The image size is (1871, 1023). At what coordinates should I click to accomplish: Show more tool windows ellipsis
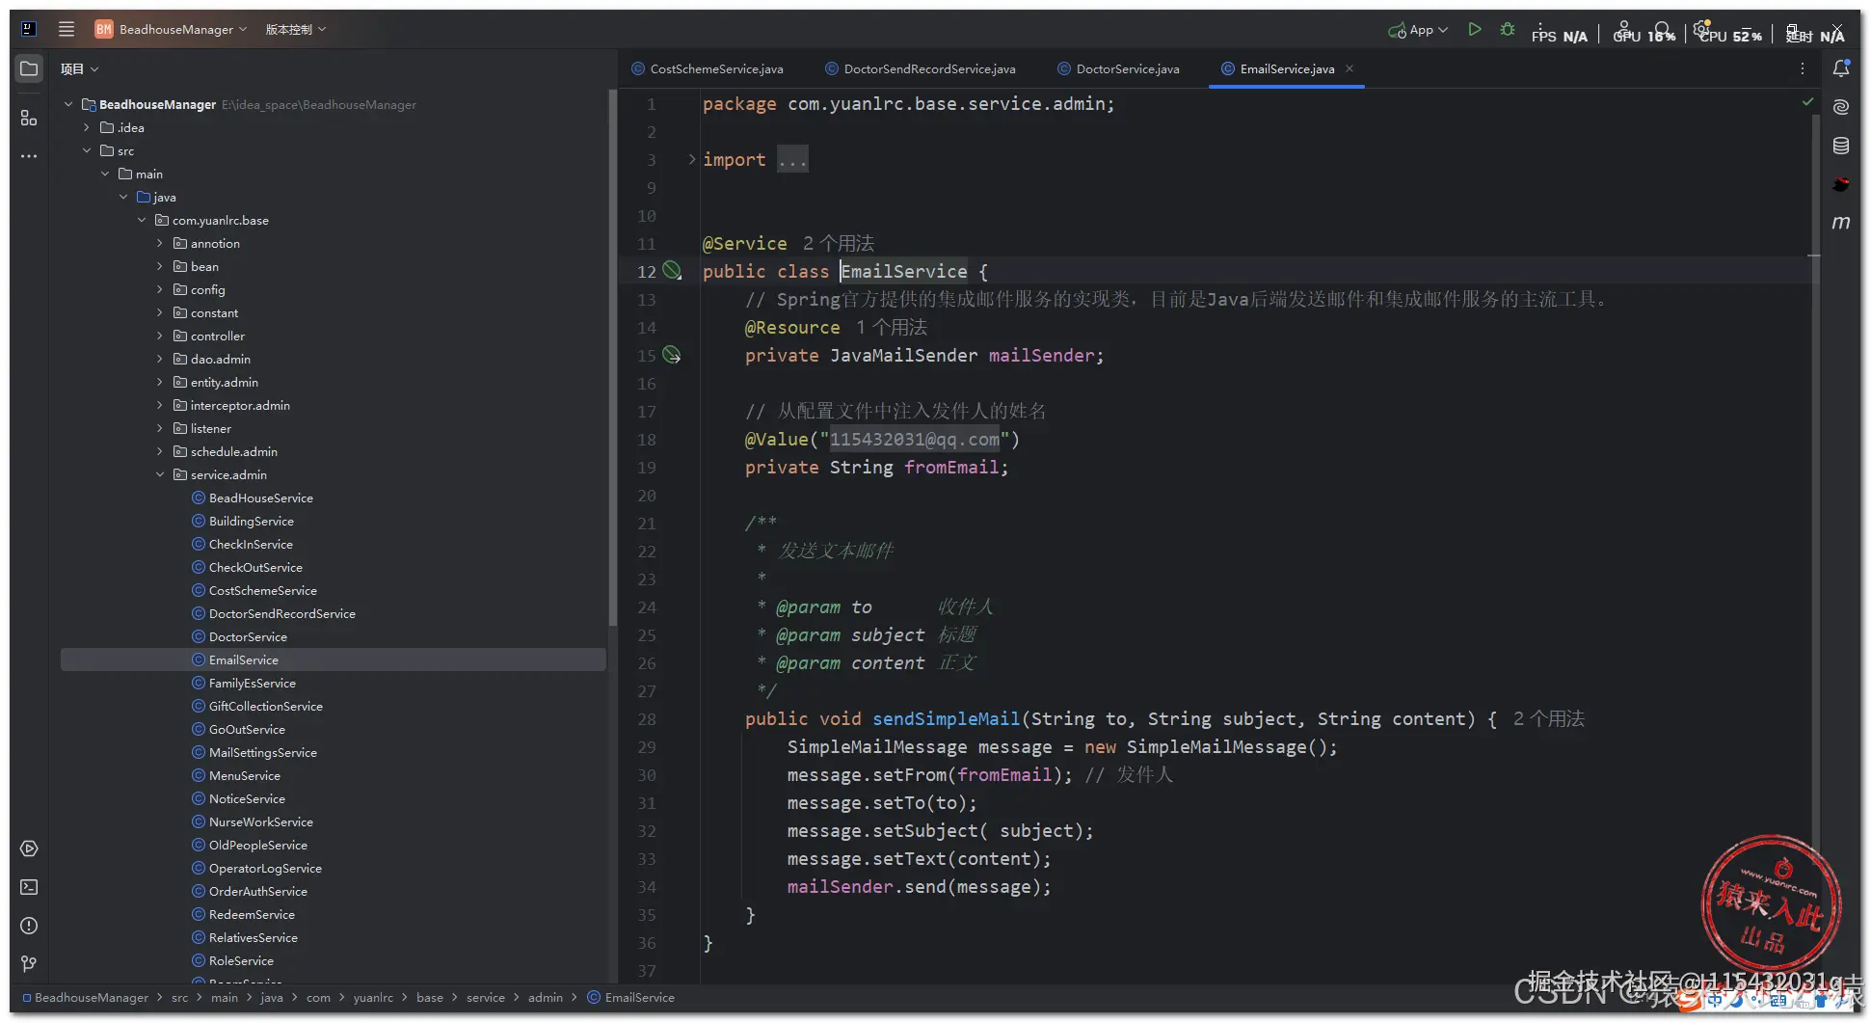click(x=29, y=155)
